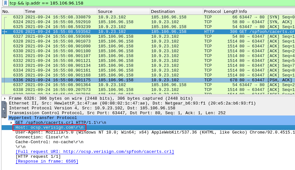Screen dimensions: 295x170
Task: Select the HTTP request 1/1 line
Action: coord(38,156)
